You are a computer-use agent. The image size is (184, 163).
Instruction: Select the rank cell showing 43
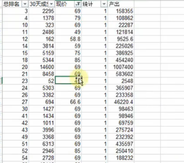[15, 130]
